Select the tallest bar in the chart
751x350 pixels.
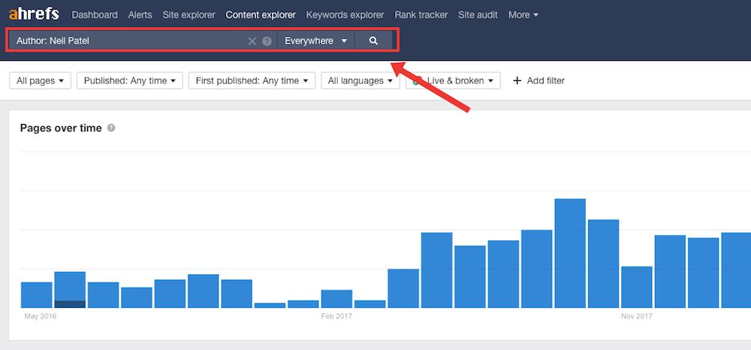[x=570, y=253]
